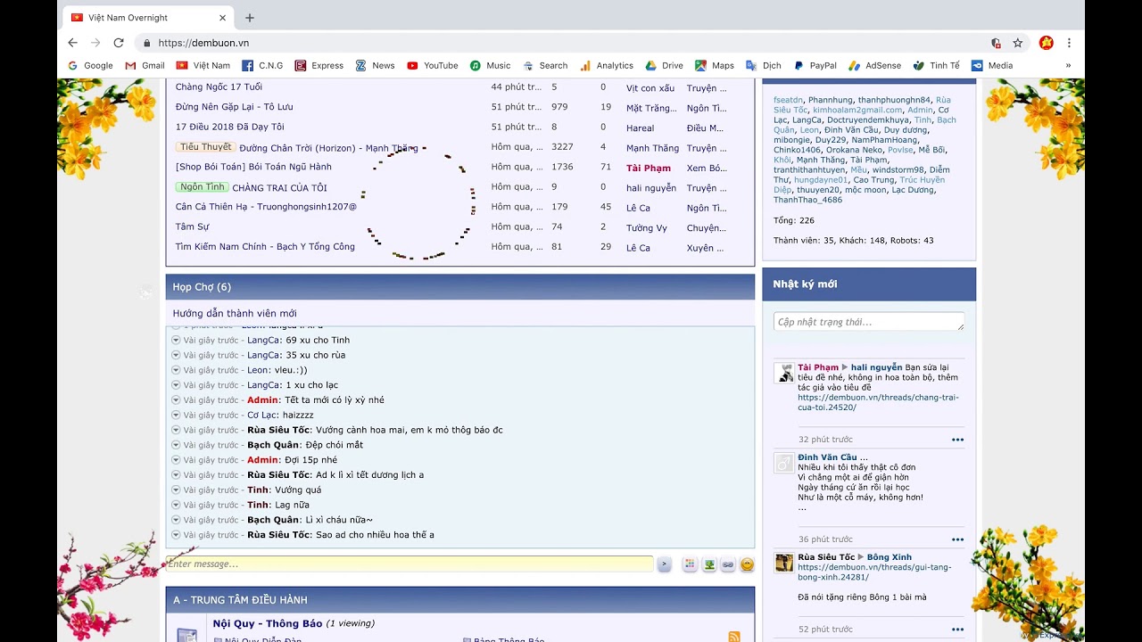Open the thread Chàng Ngốc 17 Tuổi
This screenshot has width=1142, height=642.
(x=219, y=86)
